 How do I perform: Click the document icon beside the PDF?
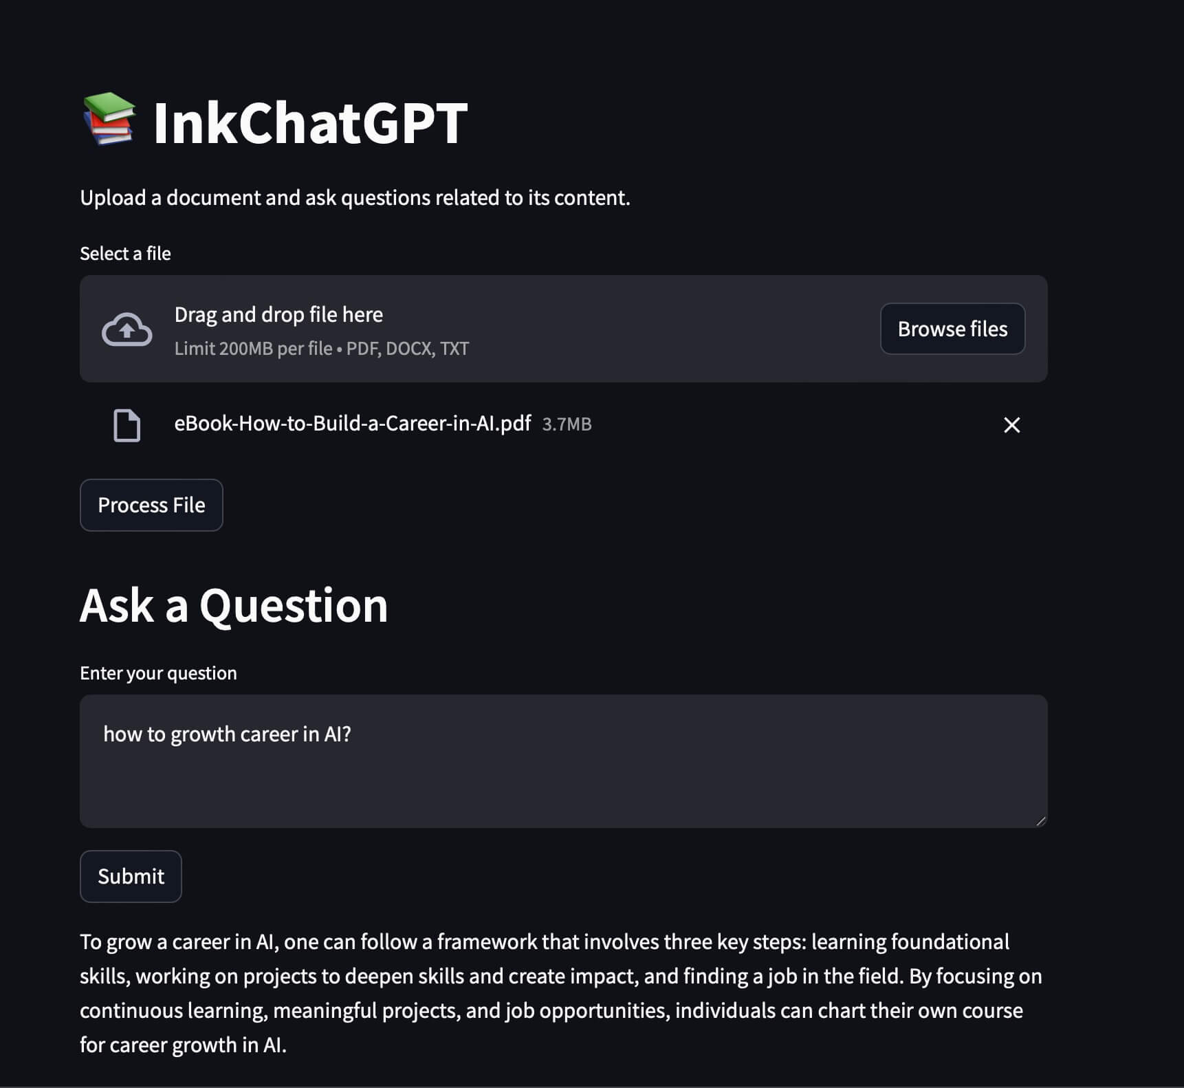tap(127, 425)
